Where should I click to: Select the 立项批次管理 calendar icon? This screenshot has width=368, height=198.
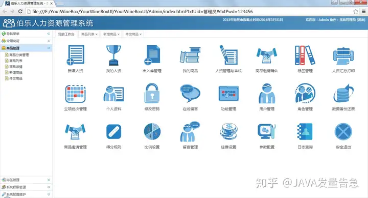pyautogui.click(x=75, y=94)
